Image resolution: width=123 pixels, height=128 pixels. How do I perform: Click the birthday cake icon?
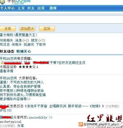(x=2, y=62)
